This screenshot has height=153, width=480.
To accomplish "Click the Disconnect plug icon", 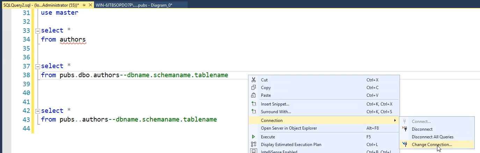I will coord(405,129).
